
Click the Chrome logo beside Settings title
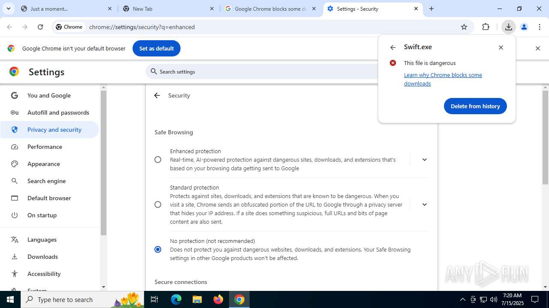(14, 72)
